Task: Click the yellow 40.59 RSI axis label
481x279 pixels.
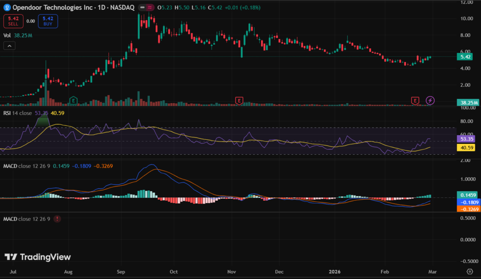Action: (x=468, y=147)
